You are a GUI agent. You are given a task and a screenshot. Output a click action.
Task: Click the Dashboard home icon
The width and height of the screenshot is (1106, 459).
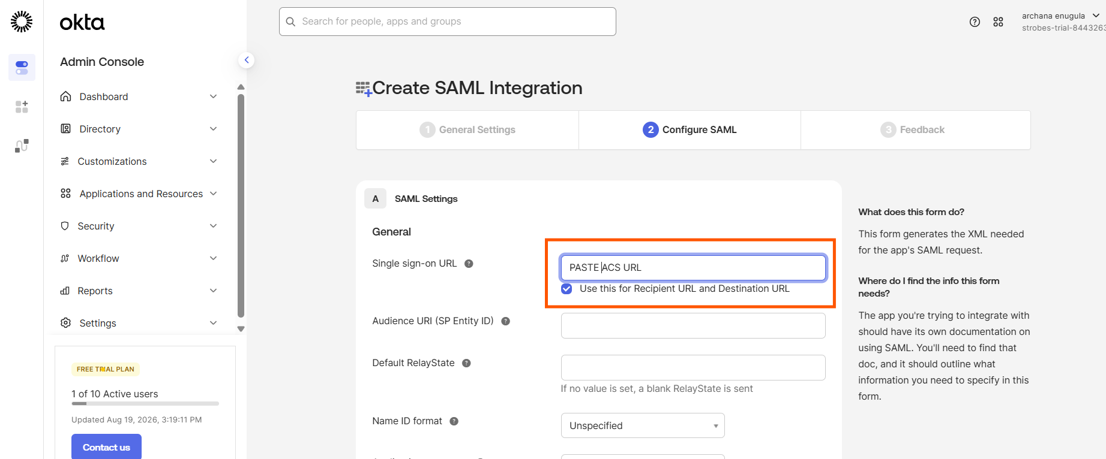click(66, 96)
